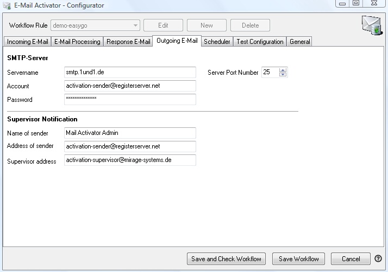Go to the Scheduler tab
Screen dimensions: 388x272
217,42
